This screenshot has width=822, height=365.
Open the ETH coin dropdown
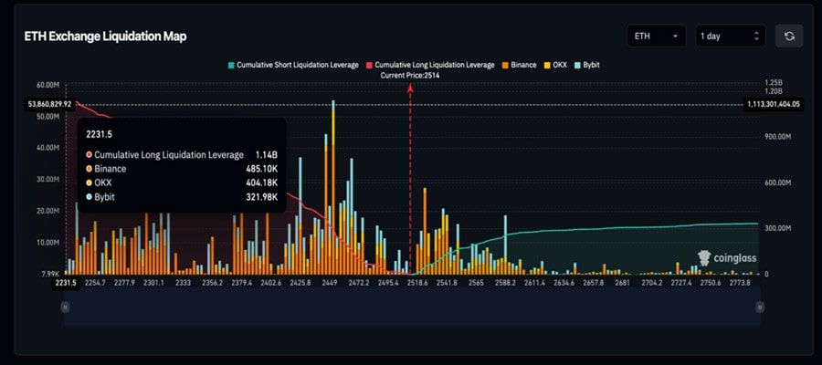pyautogui.click(x=657, y=36)
